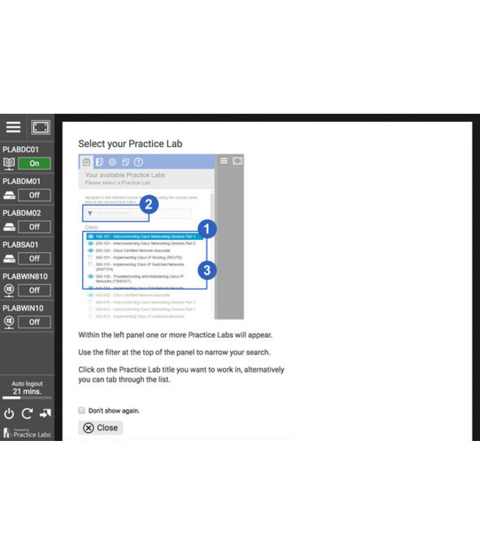Click the Practice Labs logo

[27, 433]
